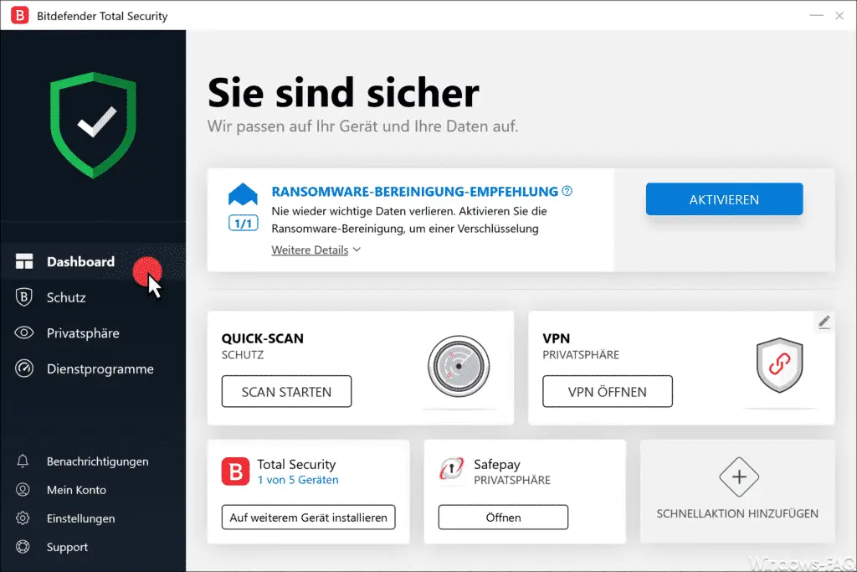Click the ransomware recommendation blue icon
The image size is (857, 572).
(243, 194)
